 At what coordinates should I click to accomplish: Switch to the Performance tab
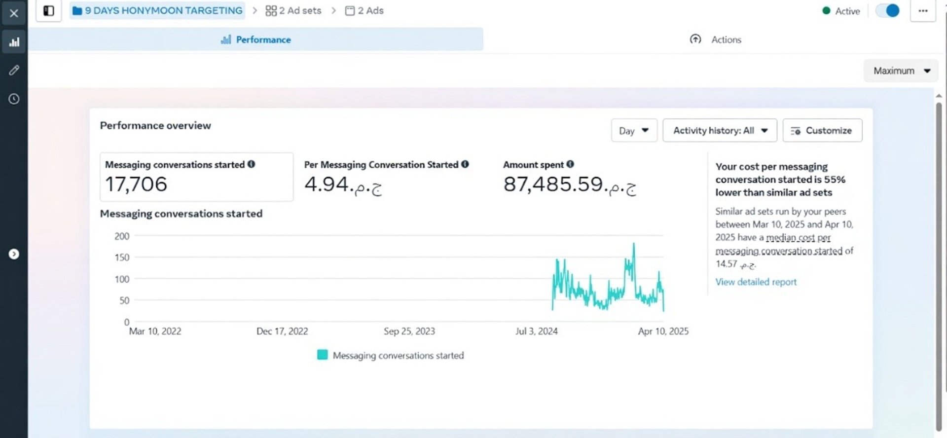pos(255,39)
